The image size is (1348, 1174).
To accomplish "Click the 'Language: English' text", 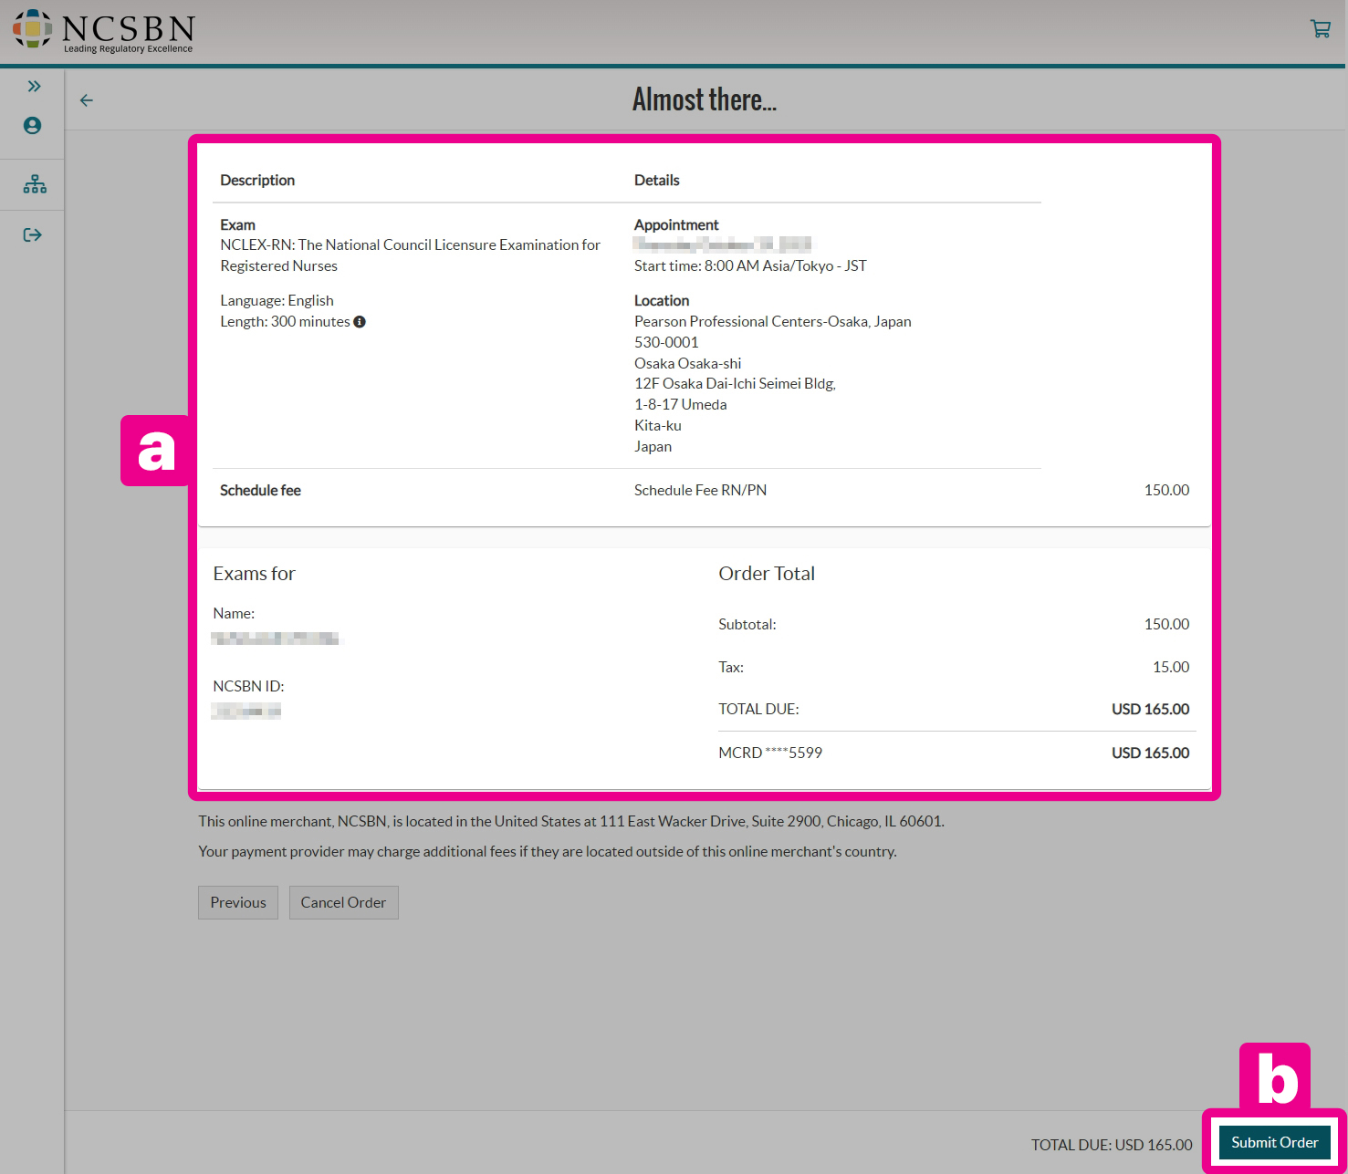I will [x=277, y=301].
